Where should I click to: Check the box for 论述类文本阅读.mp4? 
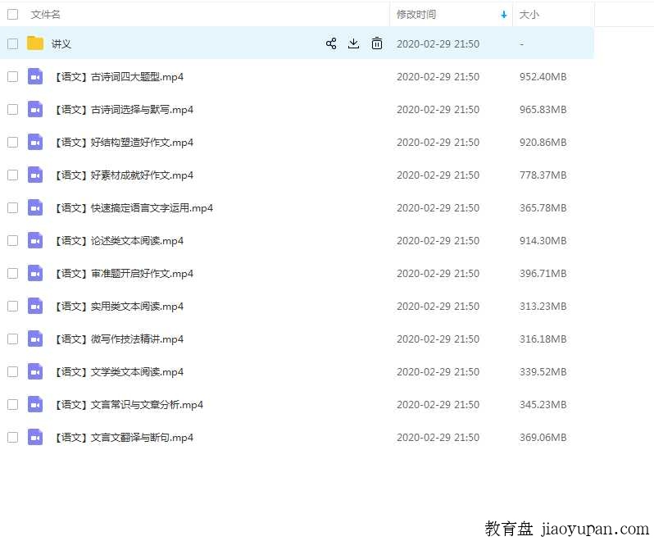point(13,240)
